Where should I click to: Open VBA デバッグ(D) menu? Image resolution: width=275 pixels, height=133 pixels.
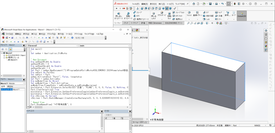tap(51, 34)
